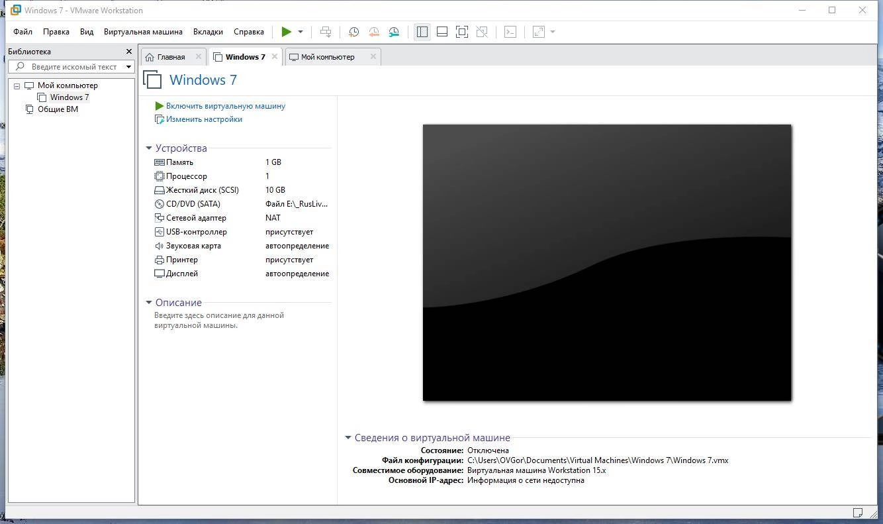
Task: Collapse the Описание section
Action: point(149,303)
